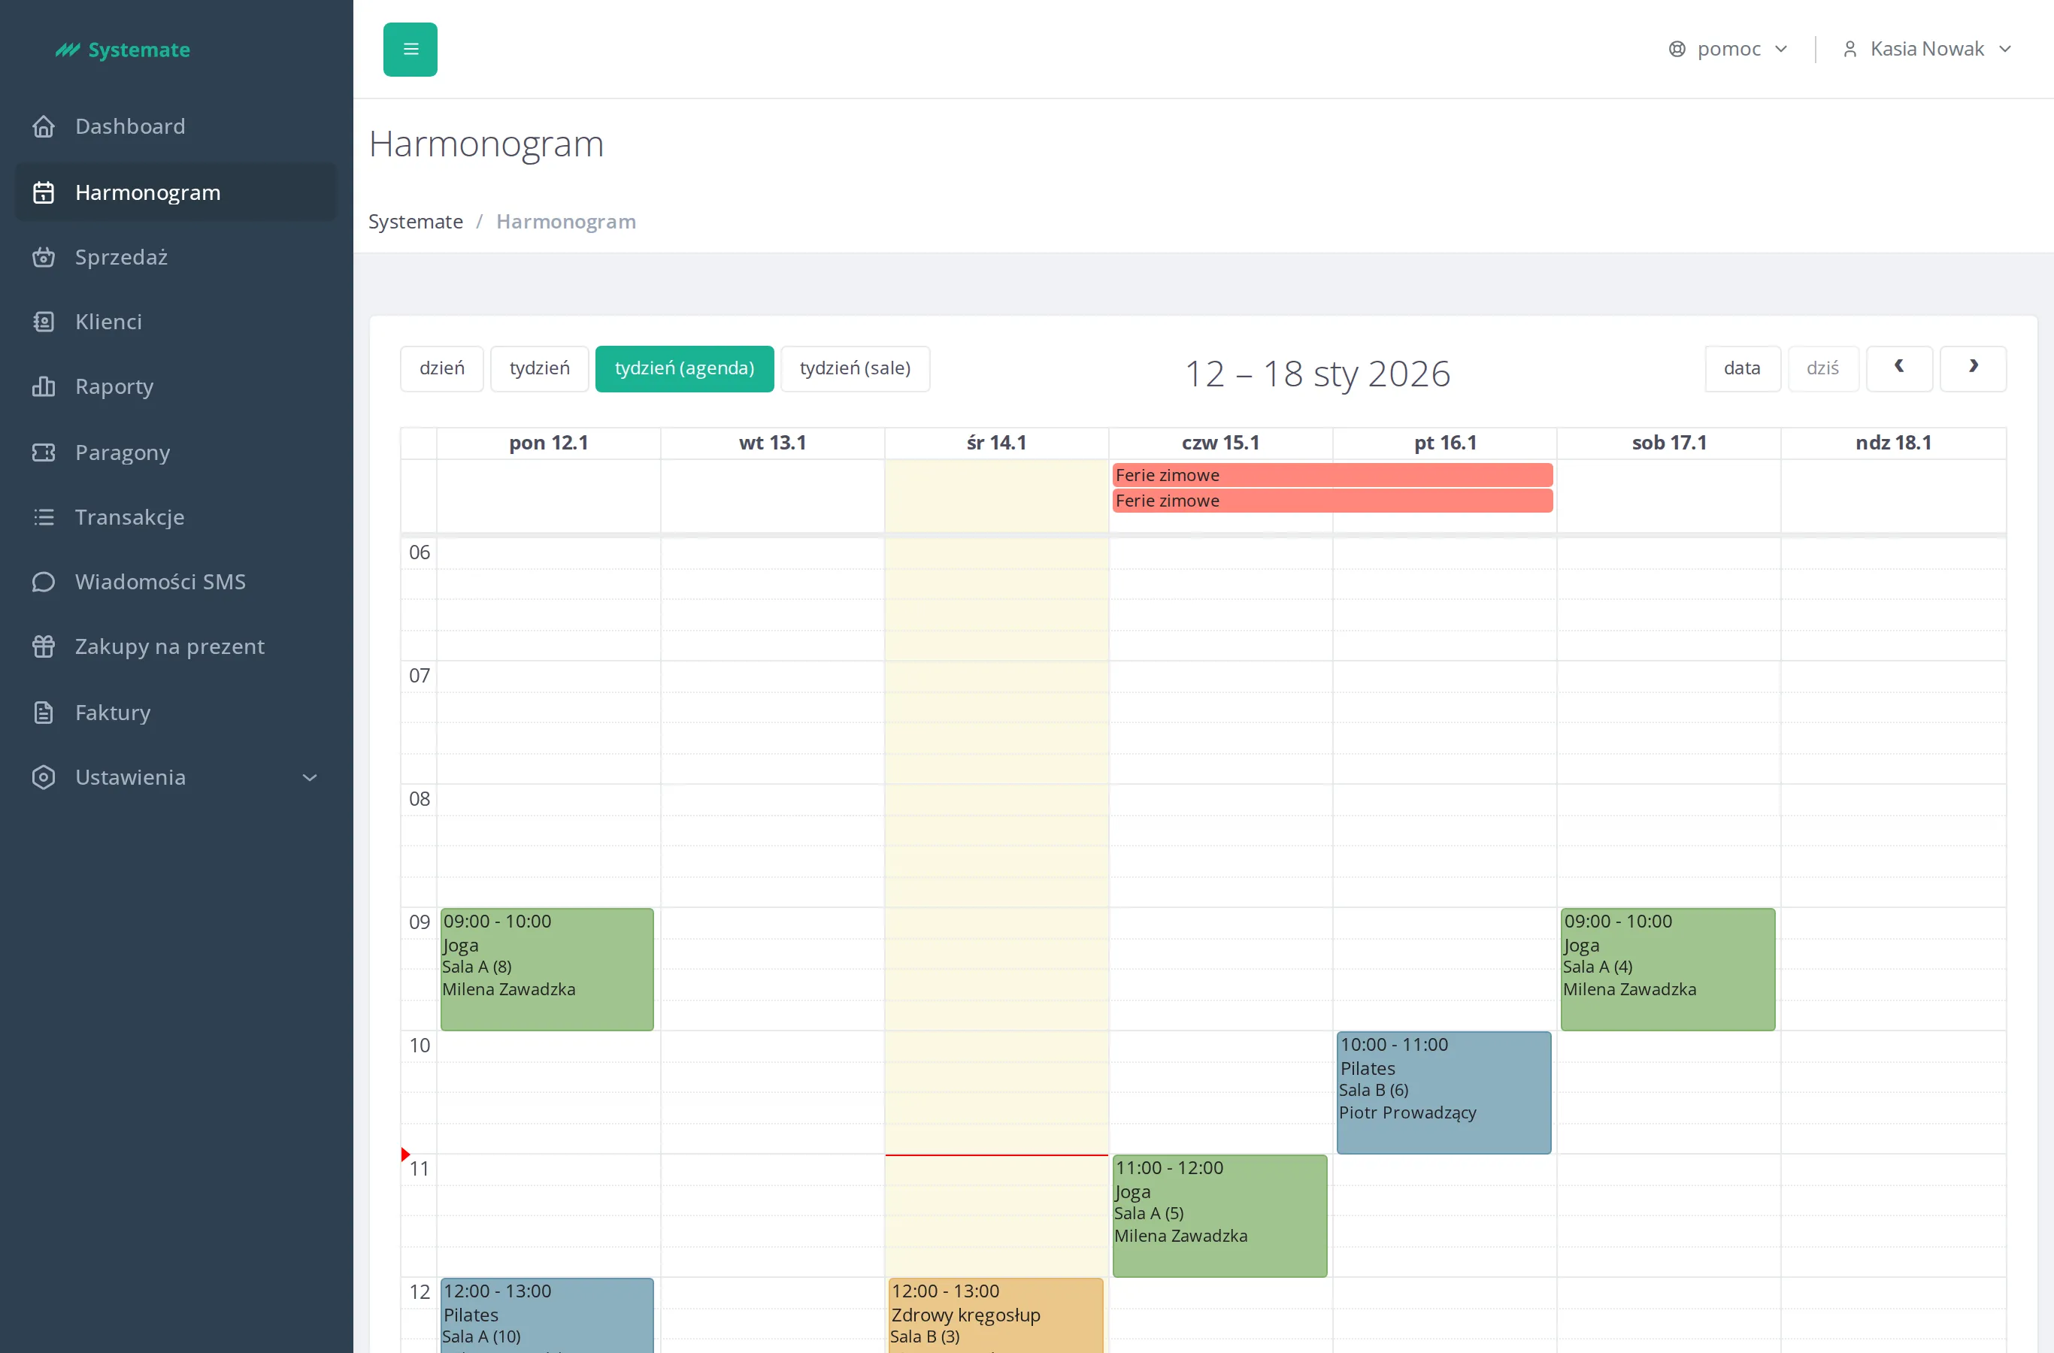This screenshot has width=2054, height=1353.
Task: Click the Ustawienia settings icon
Action: 43,777
